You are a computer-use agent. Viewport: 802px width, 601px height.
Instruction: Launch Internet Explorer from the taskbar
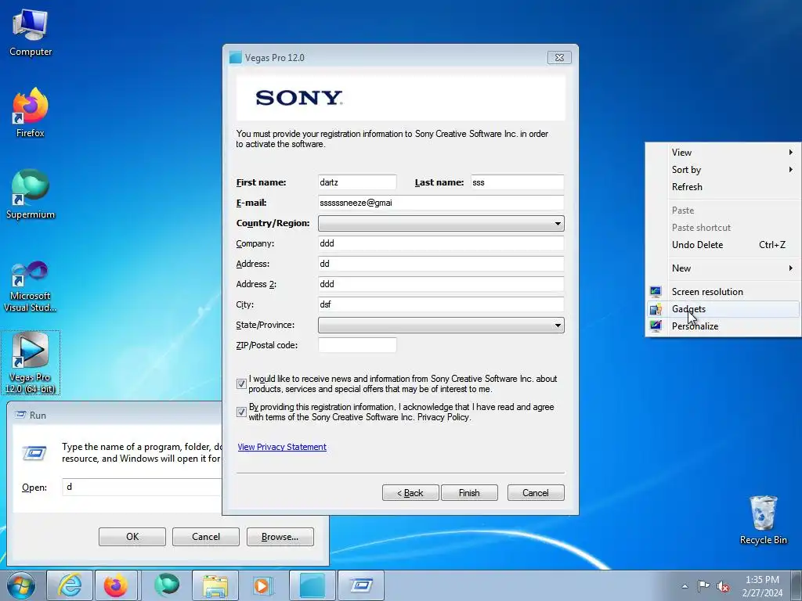click(70, 585)
